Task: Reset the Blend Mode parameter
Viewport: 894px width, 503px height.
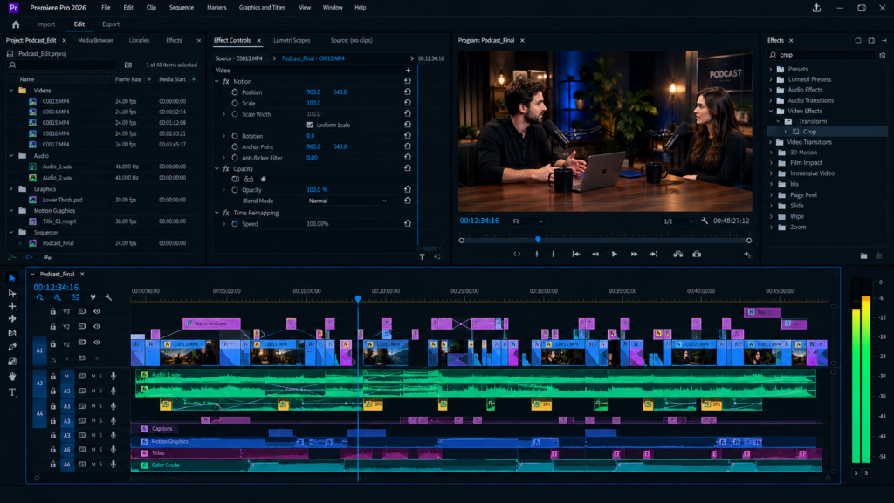Action: coord(407,201)
